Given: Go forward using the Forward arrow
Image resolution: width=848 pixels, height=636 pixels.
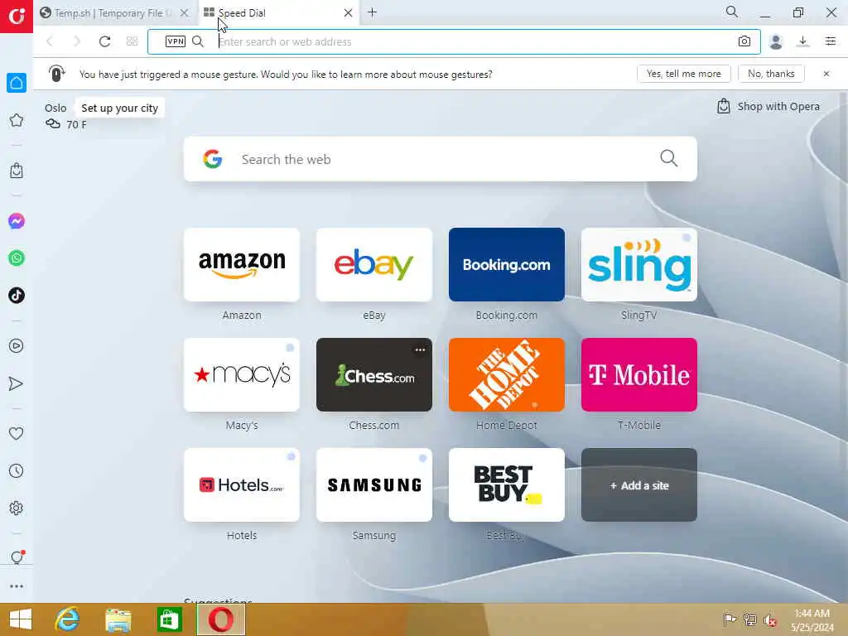Looking at the screenshot, I should tap(77, 41).
